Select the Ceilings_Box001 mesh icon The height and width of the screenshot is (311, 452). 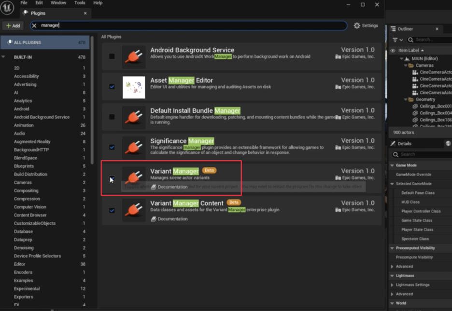tap(415, 106)
